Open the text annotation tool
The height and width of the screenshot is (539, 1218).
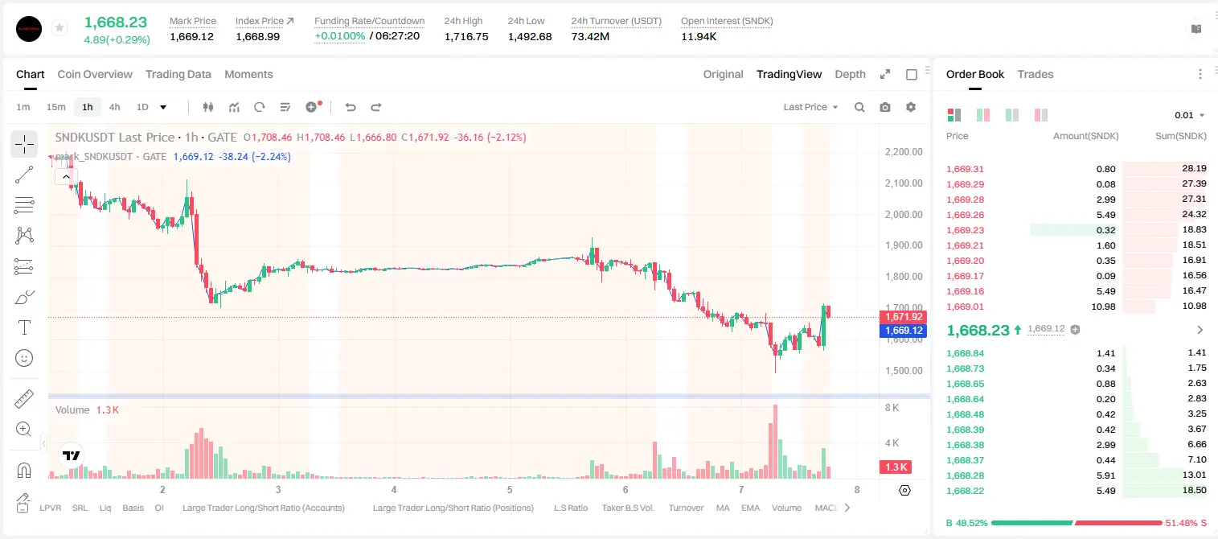[24, 327]
